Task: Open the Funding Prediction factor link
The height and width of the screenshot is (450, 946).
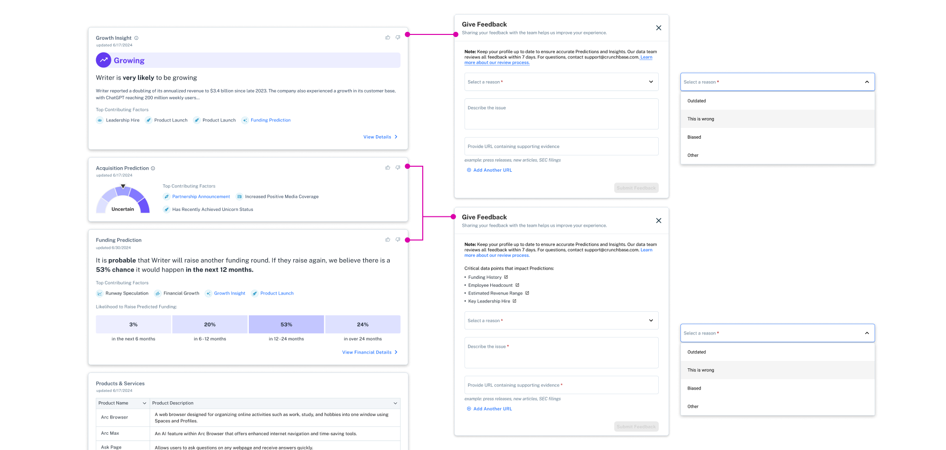Action: click(270, 120)
